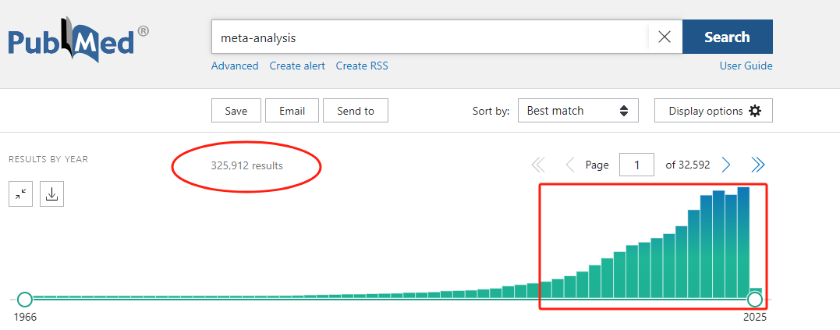Click the Search button
This screenshot has width=840, height=330.
click(x=728, y=37)
